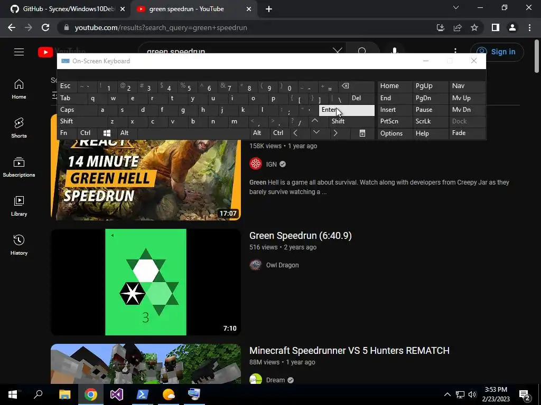This screenshot has width=541, height=405.
Task: Open the YouTube hamburger guide menu
Action: click(19, 52)
